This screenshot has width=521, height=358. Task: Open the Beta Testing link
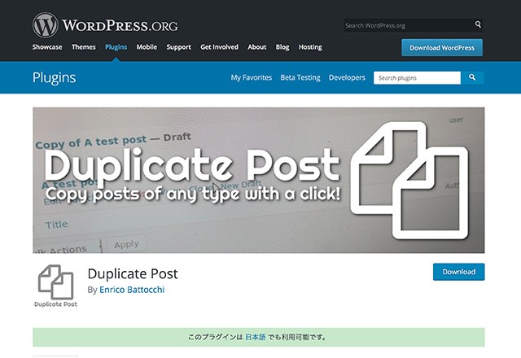(x=300, y=78)
